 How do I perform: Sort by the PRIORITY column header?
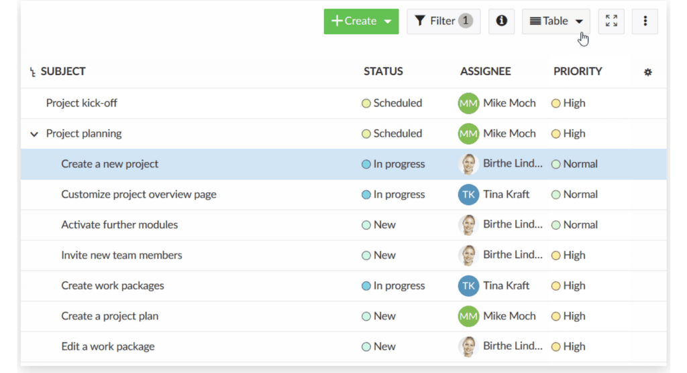tap(578, 71)
